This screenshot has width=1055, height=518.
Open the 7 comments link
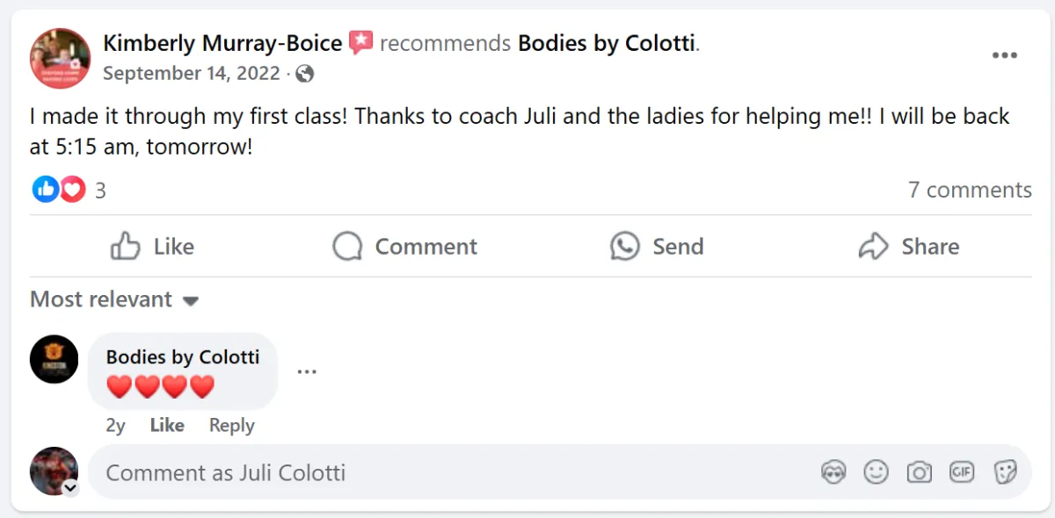[x=969, y=190]
